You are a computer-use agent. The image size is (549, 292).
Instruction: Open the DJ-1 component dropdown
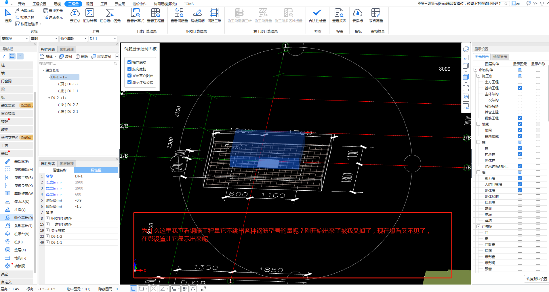coord(103,38)
